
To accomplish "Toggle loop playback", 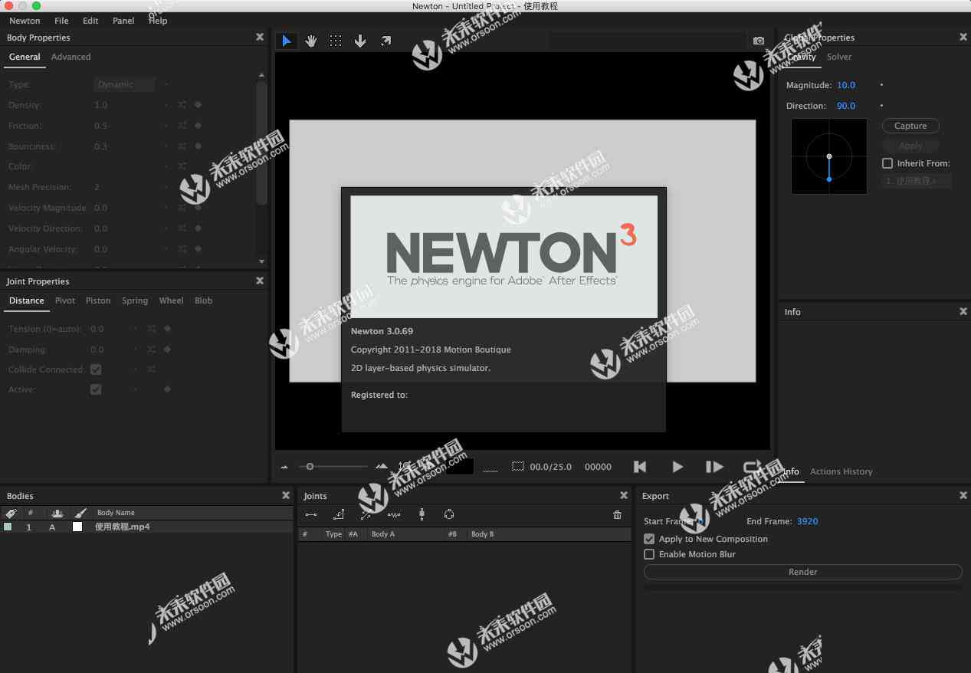I will click(x=752, y=467).
